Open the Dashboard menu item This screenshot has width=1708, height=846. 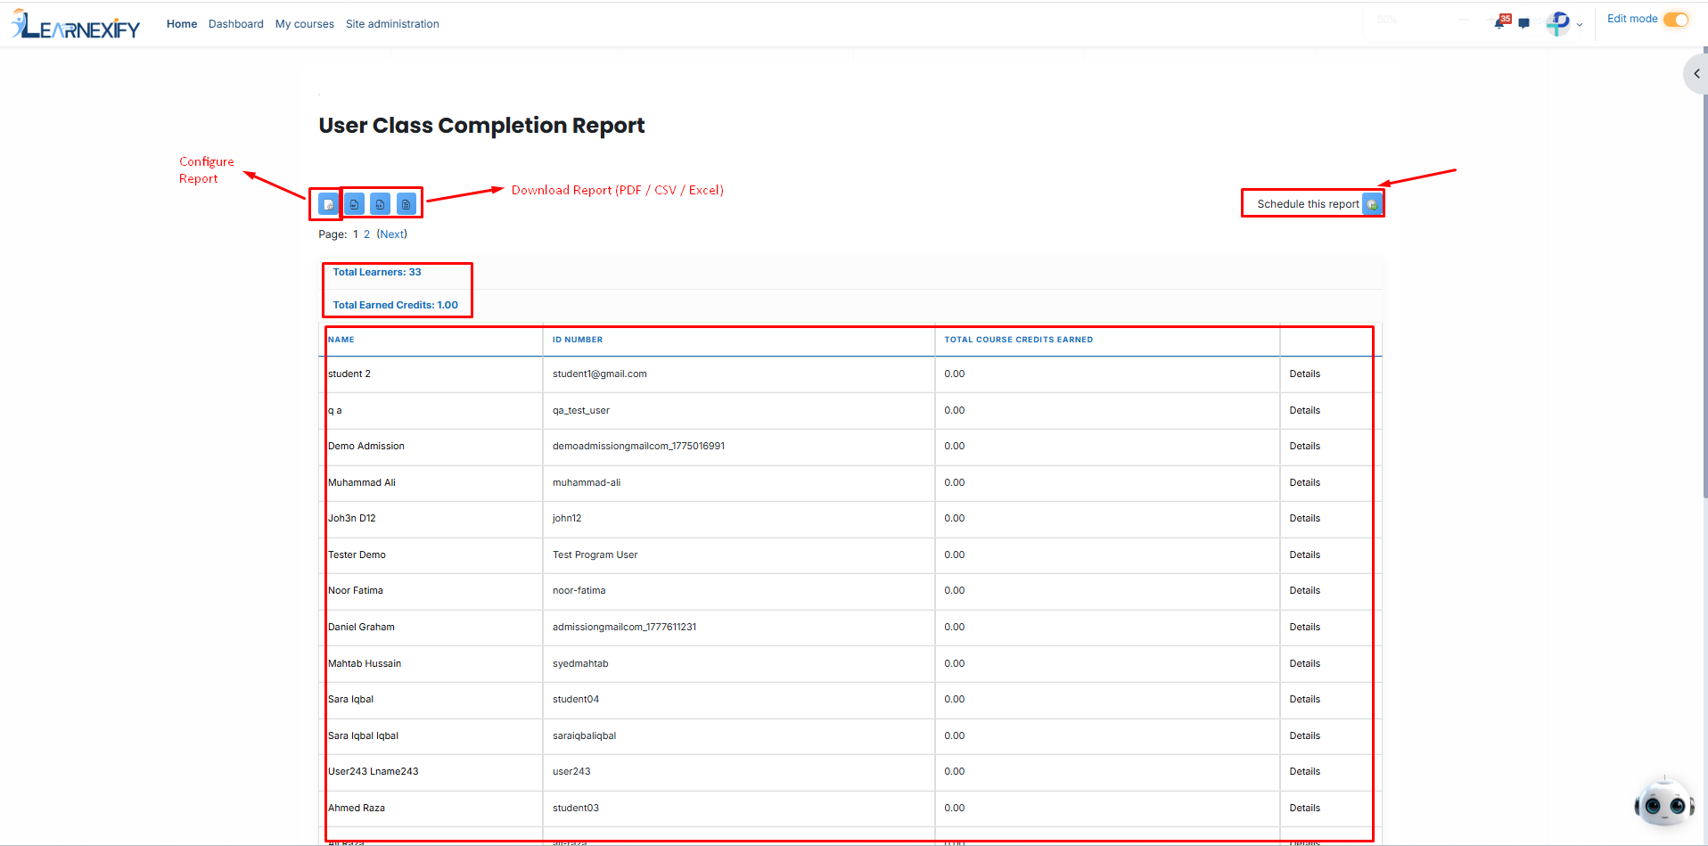(x=236, y=24)
